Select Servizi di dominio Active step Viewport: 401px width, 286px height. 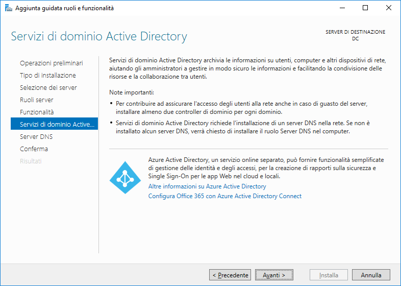[54, 124]
